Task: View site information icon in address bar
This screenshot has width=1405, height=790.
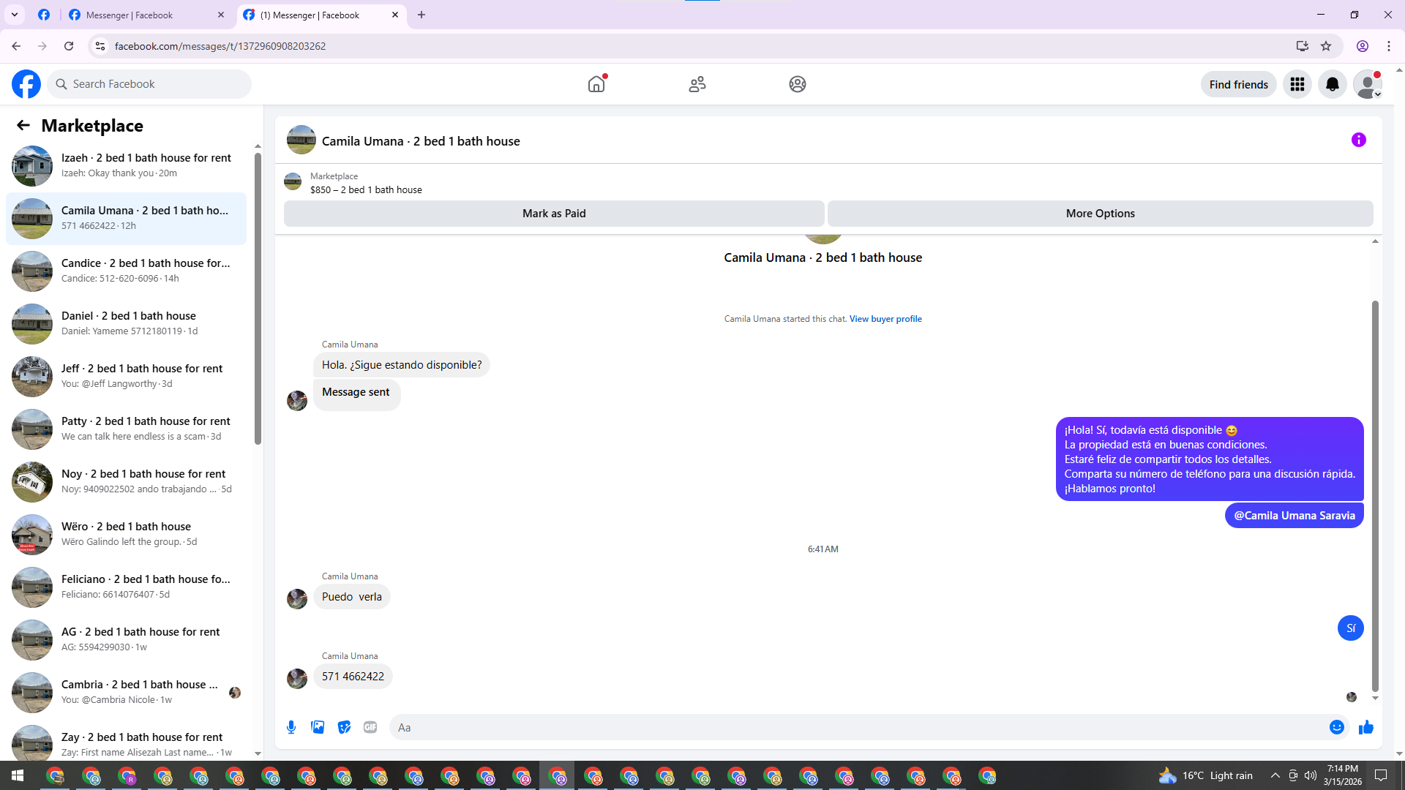Action: tap(100, 46)
